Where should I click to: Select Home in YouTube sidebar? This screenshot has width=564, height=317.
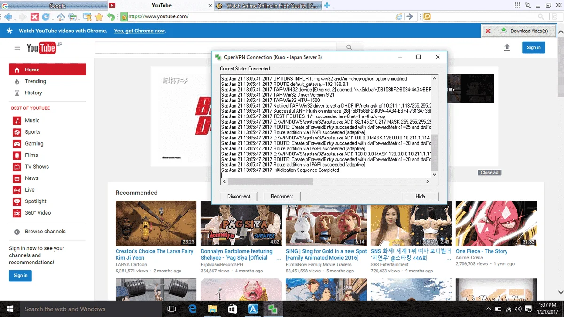(47, 70)
